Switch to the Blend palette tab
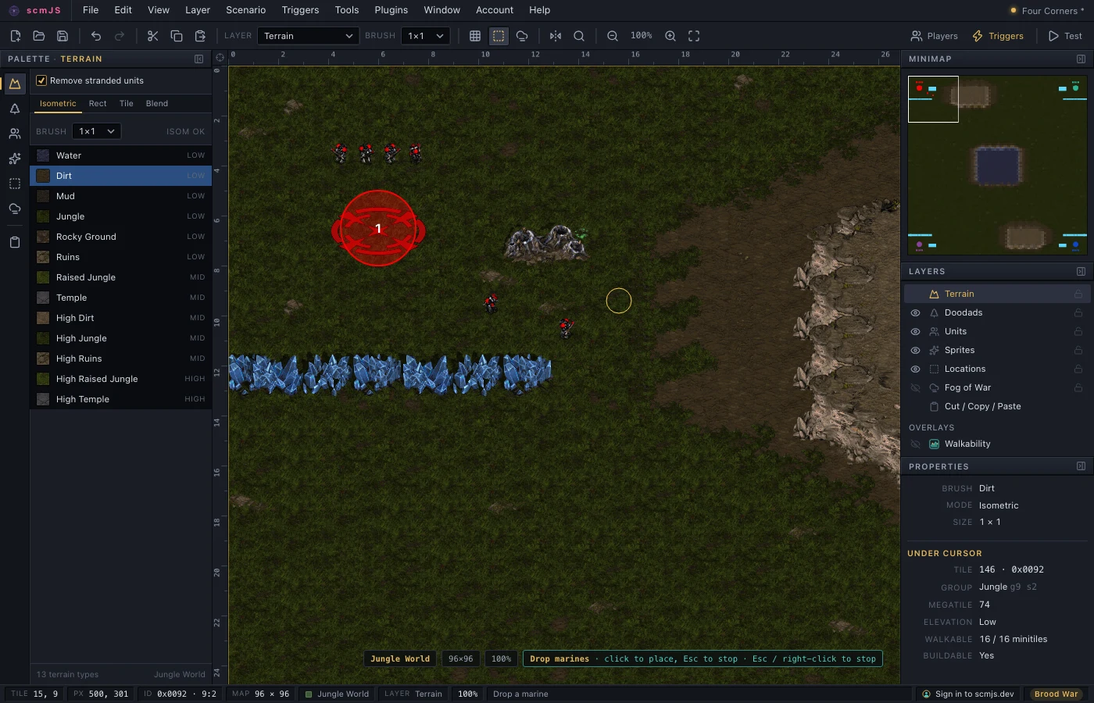The image size is (1094, 703). point(157,103)
